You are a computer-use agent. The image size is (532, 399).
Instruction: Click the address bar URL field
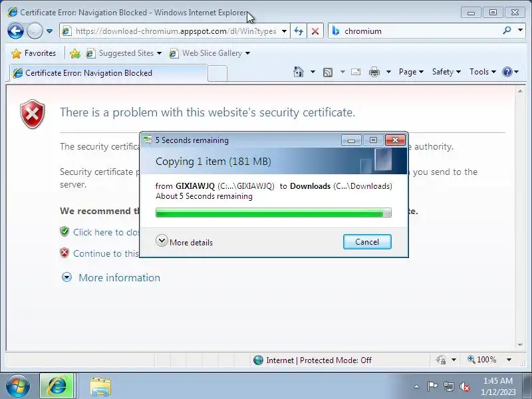pos(176,31)
